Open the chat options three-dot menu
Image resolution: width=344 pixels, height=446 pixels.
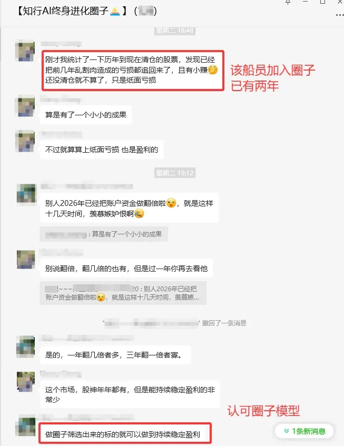point(340,15)
